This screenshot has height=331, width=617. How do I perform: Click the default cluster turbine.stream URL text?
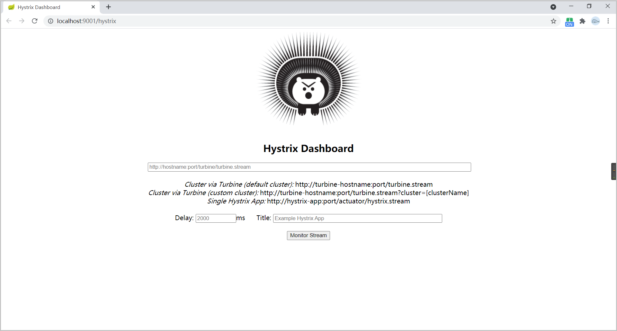(x=364, y=184)
